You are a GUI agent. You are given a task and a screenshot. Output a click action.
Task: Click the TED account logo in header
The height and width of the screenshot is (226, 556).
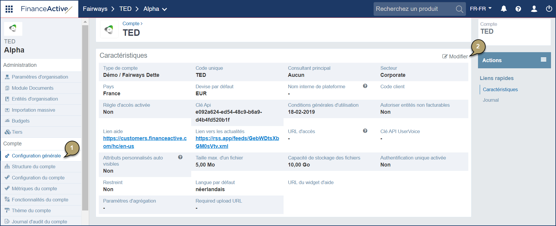pos(109,29)
